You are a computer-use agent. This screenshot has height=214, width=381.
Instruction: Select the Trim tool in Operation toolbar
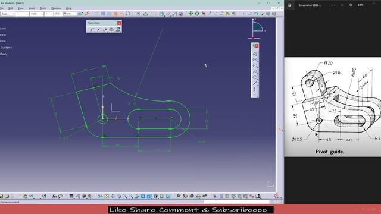(105, 30)
